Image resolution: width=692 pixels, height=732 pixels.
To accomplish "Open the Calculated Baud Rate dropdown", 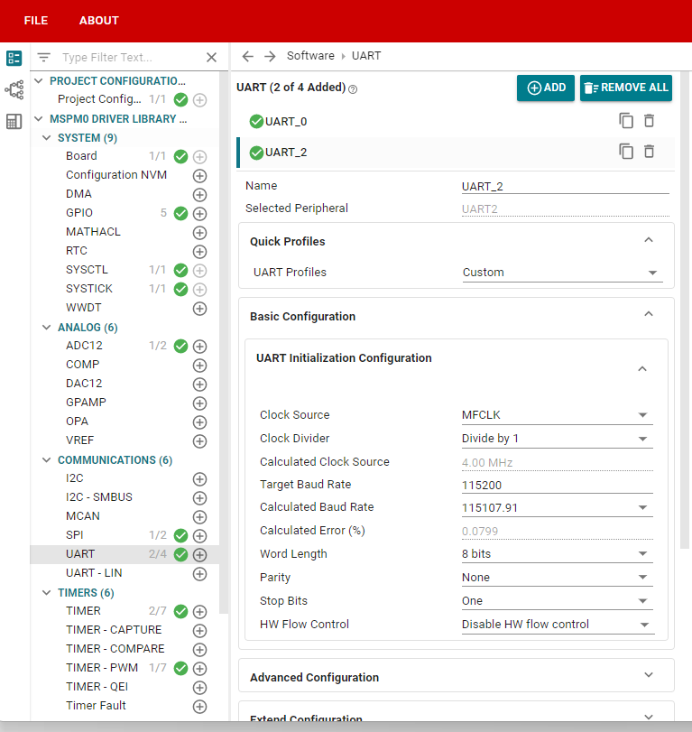I will 558,507.
